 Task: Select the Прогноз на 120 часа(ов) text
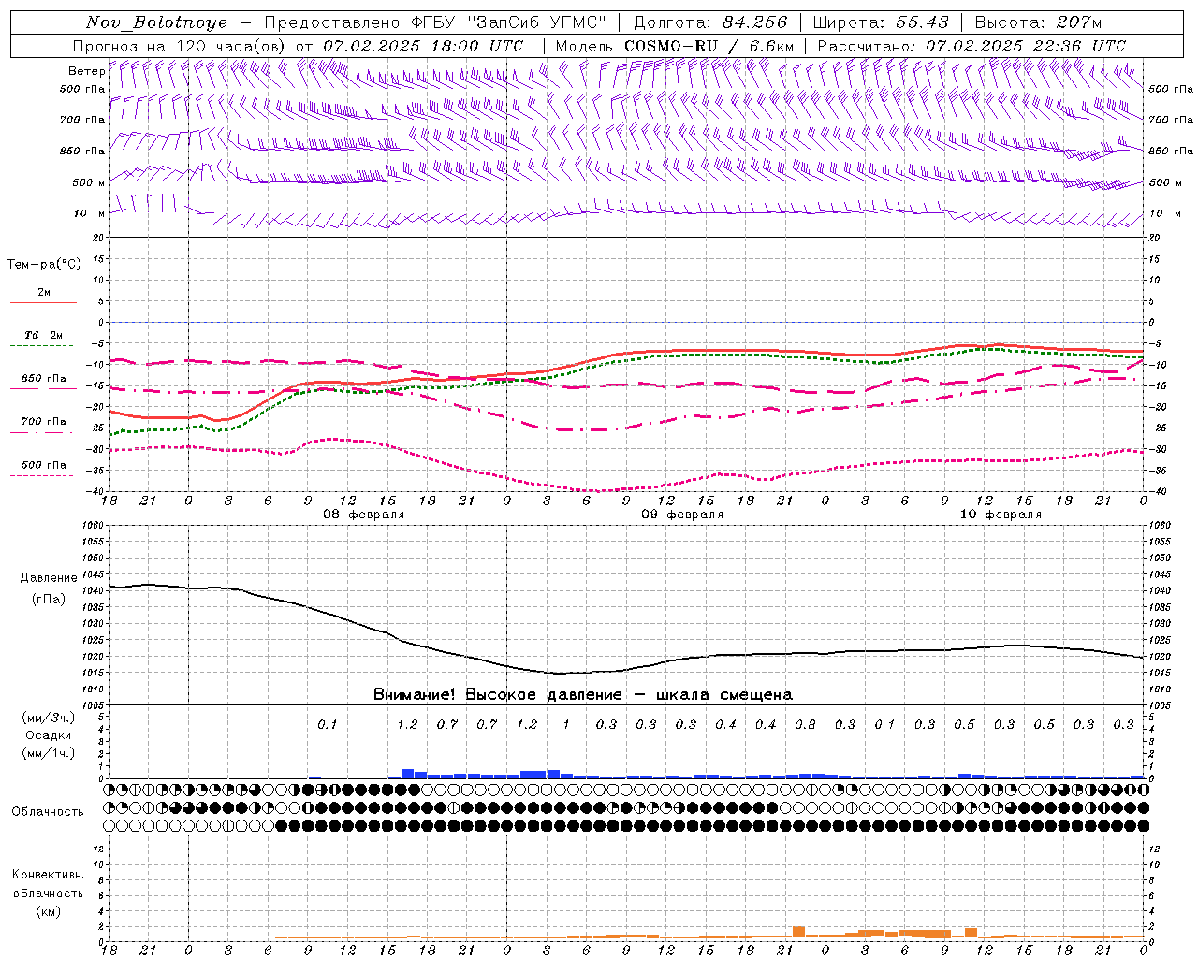pos(180,46)
